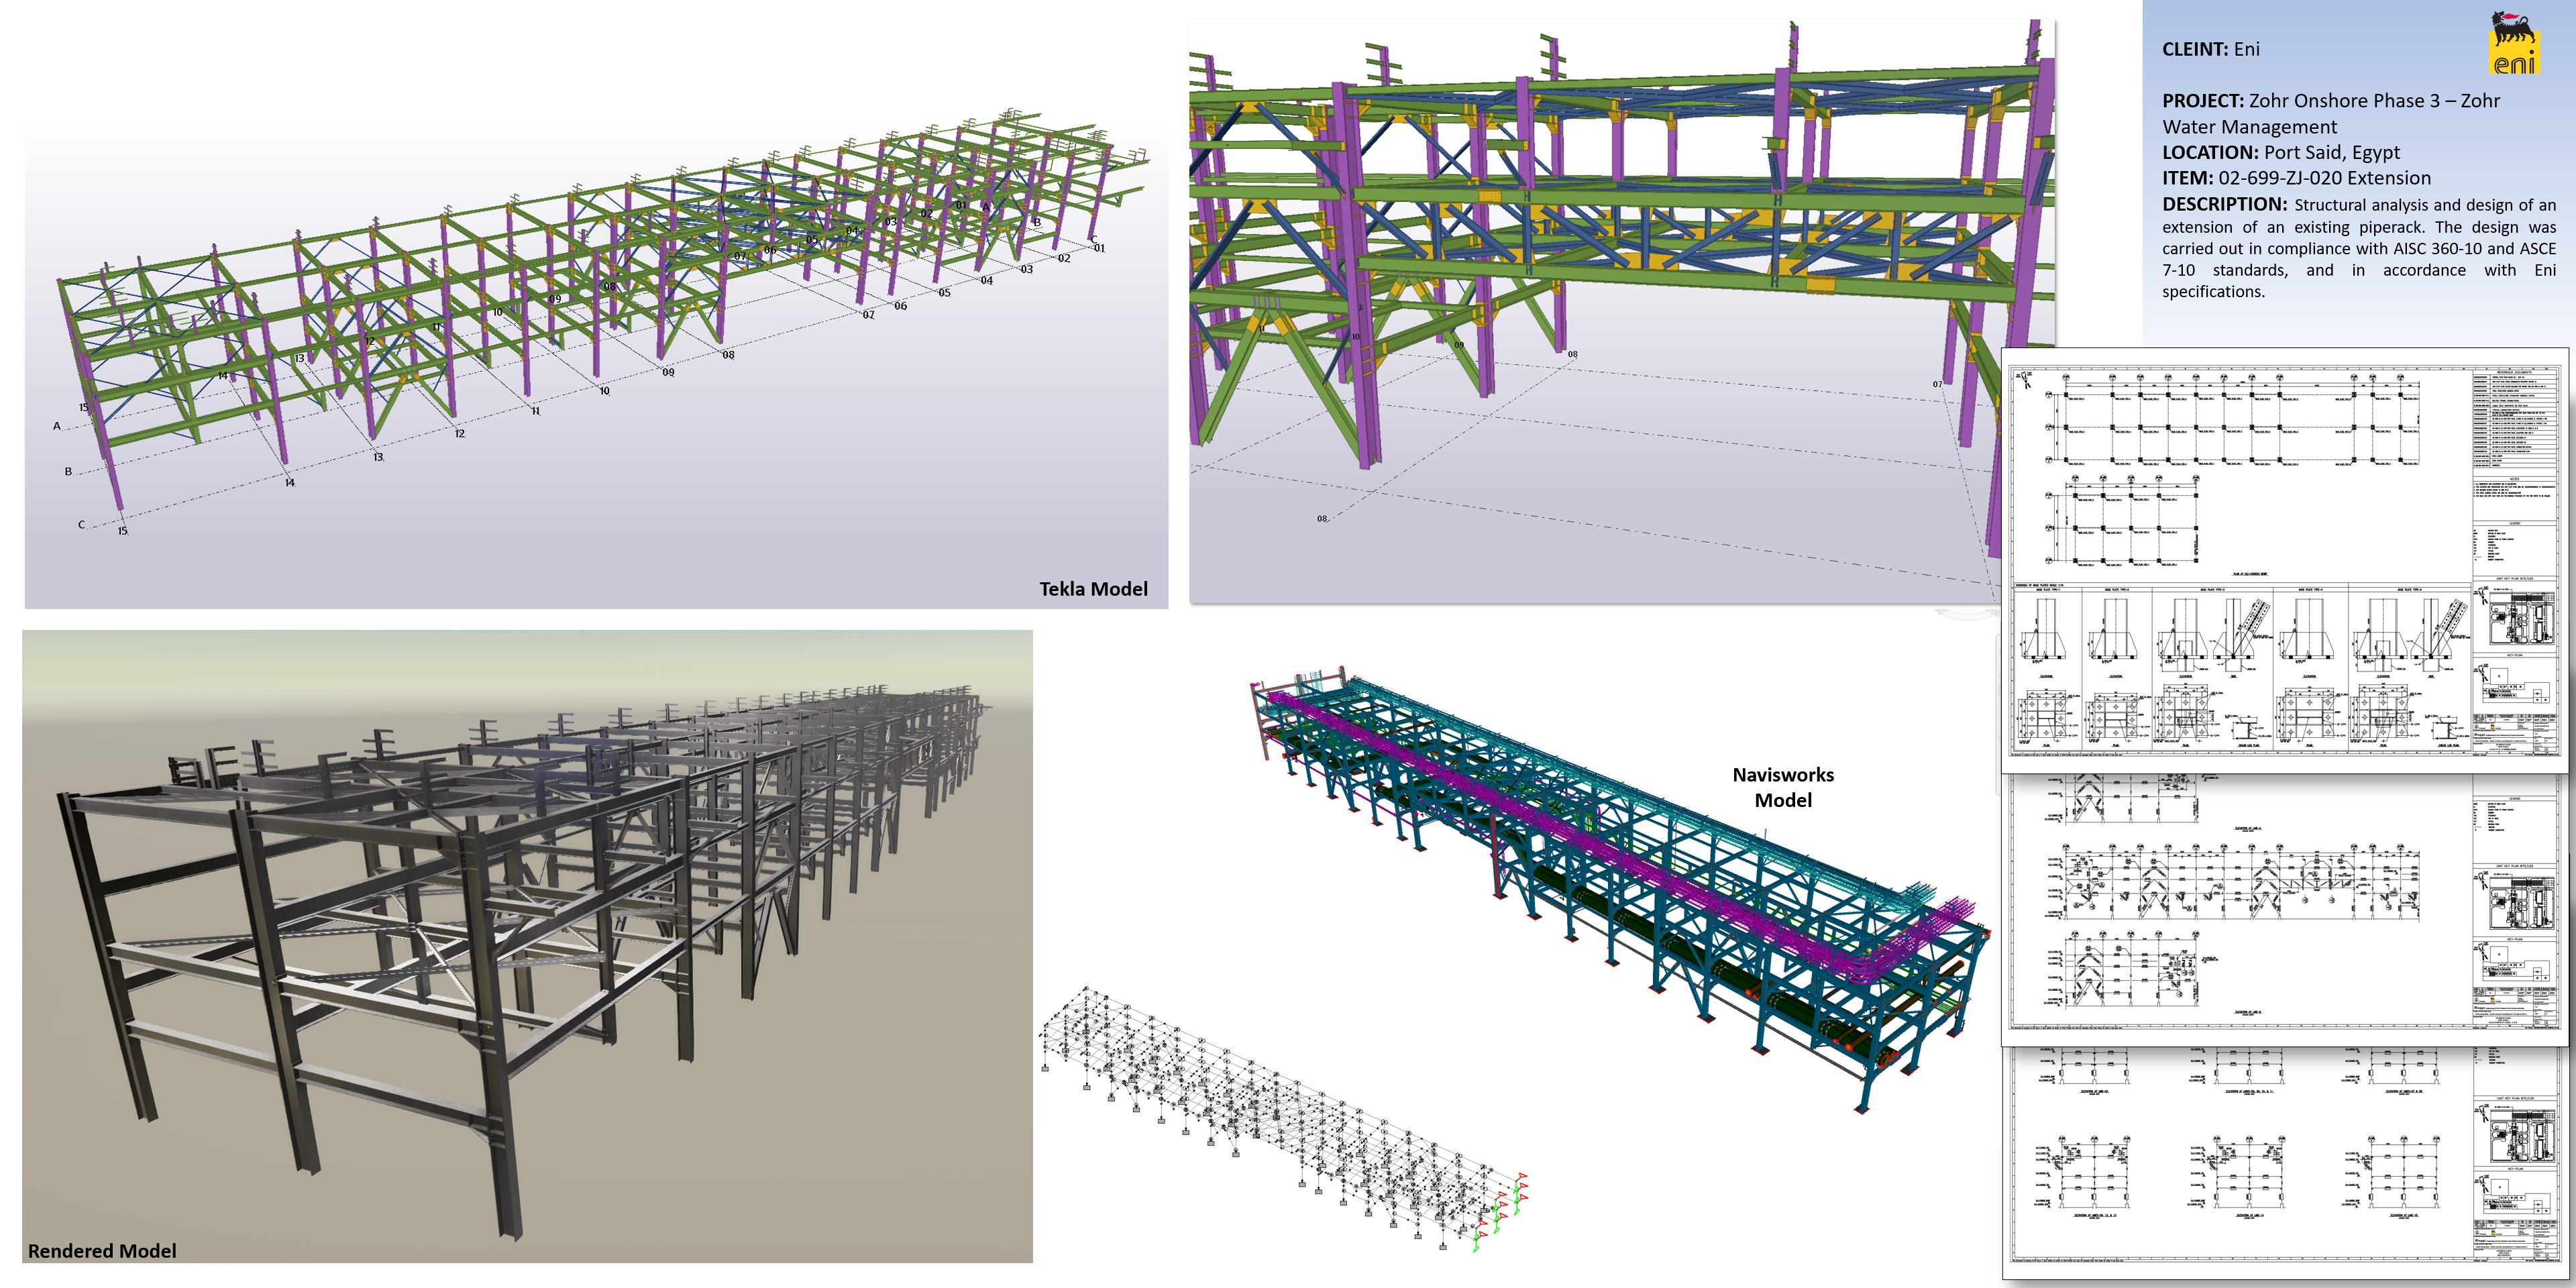This screenshot has width=2576, height=1288.
Task: Click the 'ITEM: 02-699-ZJ-020 Extension' line
Action: pos(2296,178)
